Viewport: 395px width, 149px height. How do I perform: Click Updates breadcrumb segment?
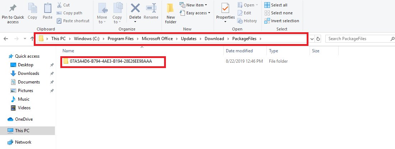[x=189, y=39]
